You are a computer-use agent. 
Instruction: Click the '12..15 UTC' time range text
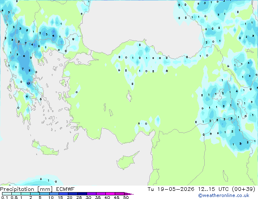pyautogui.click(x=213, y=189)
